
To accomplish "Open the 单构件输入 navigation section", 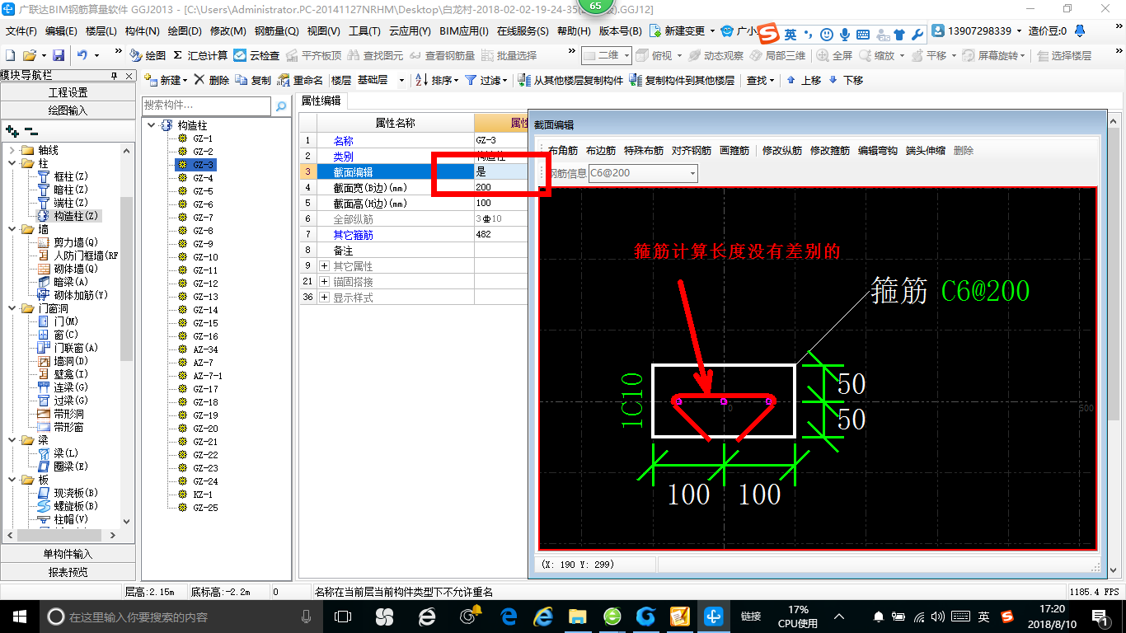I will pos(68,554).
